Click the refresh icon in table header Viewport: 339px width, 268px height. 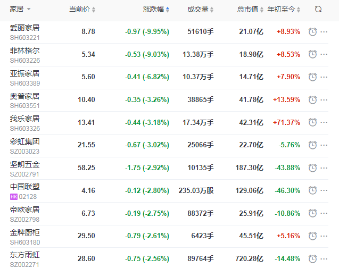coord(318,10)
